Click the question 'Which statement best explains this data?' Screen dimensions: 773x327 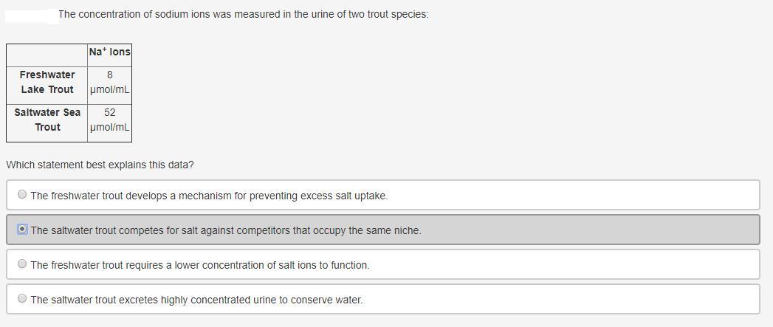pyautogui.click(x=100, y=165)
